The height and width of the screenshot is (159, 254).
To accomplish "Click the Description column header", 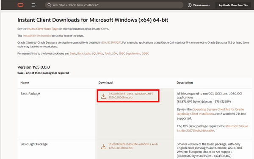I will click(x=185, y=83).
